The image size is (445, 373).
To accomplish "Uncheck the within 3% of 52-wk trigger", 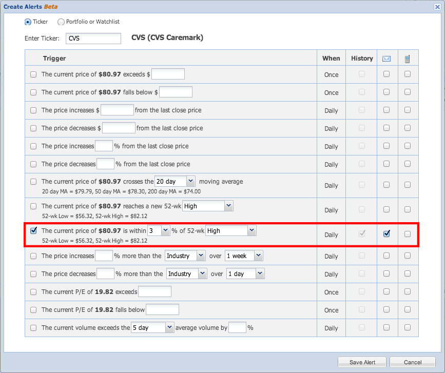I will [33, 230].
